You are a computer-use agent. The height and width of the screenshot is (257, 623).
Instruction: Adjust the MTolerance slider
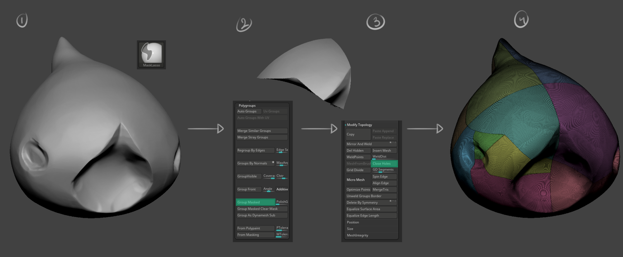tap(282, 235)
